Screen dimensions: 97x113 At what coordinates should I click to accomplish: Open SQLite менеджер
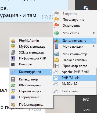31,52
